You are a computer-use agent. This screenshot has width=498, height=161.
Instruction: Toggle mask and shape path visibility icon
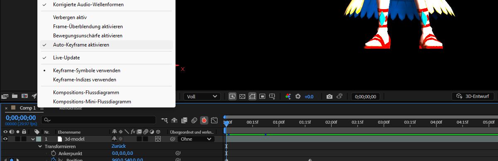pos(252,96)
